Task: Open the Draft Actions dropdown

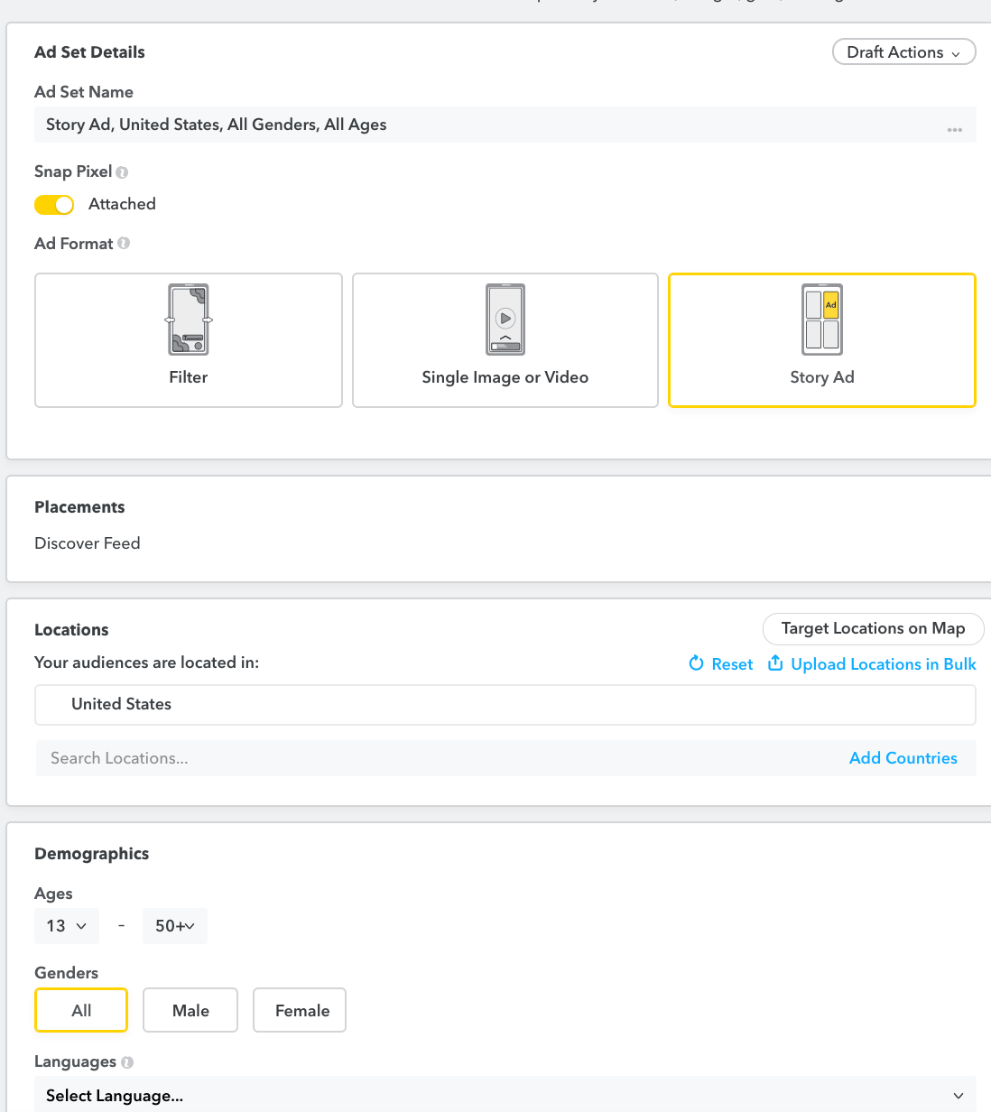Action: [903, 52]
